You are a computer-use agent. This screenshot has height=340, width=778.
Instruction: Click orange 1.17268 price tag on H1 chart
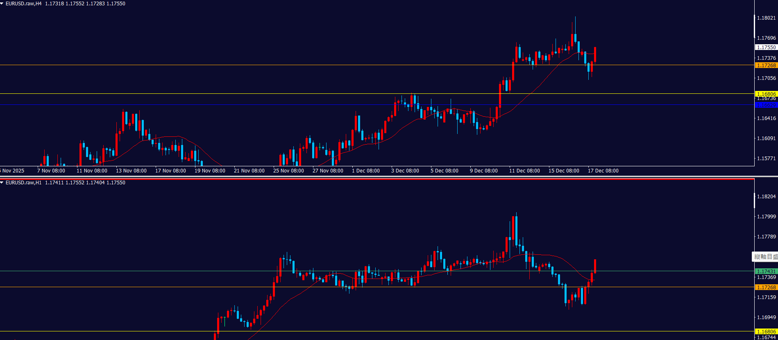pyautogui.click(x=766, y=288)
